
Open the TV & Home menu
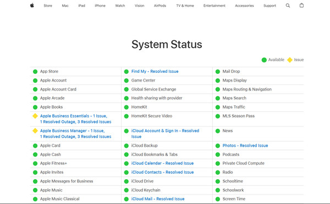click(185, 6)
